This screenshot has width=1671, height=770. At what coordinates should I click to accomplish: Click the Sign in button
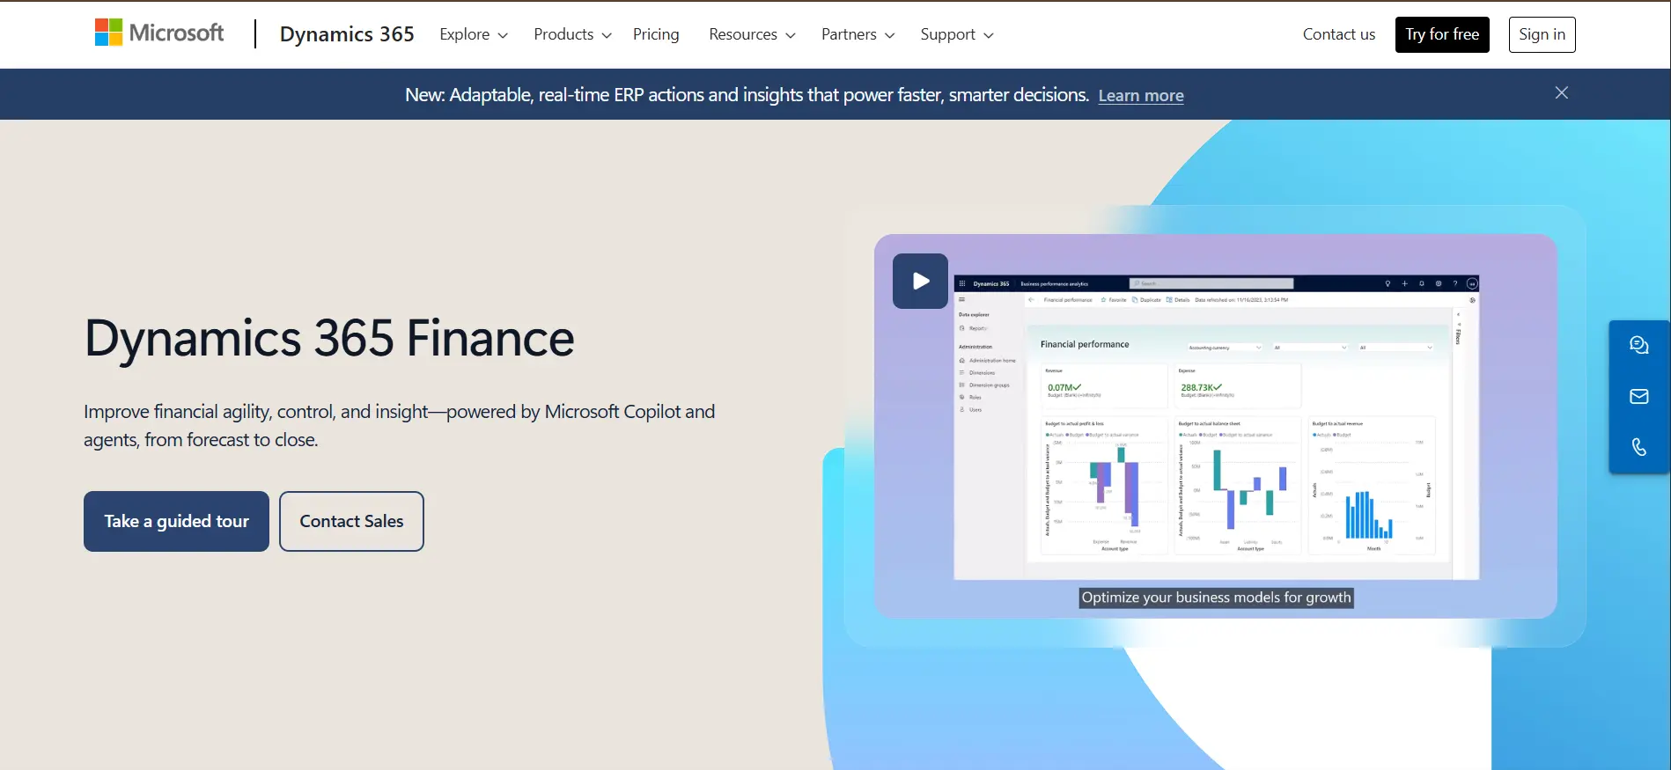[1542, 34]
